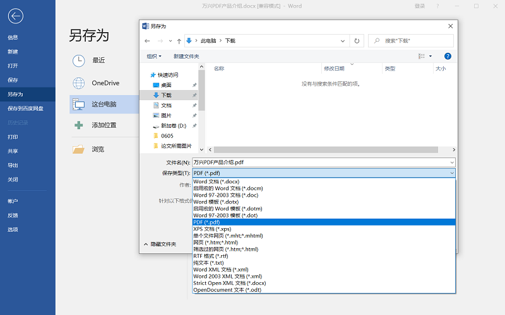The height and width of the screenshot is (315, 505).
Task: Choose the OneDrive globe icon
Action: click(78, 83)
